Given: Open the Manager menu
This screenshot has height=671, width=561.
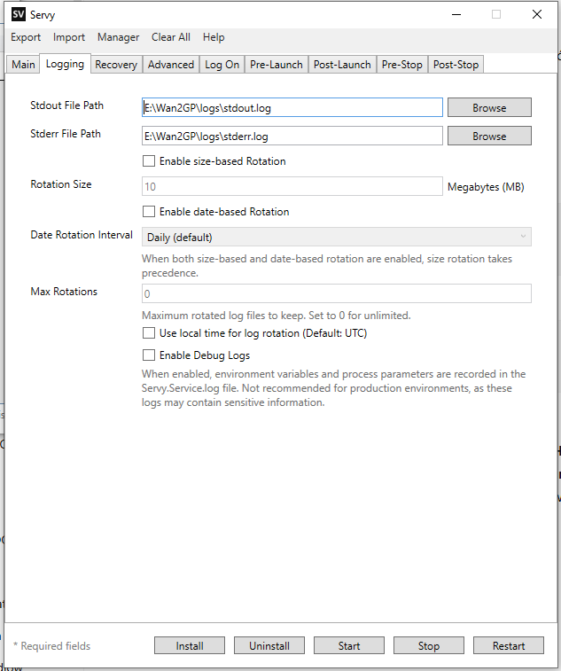Looking at the screenshot, I should [x=118, y=37].
